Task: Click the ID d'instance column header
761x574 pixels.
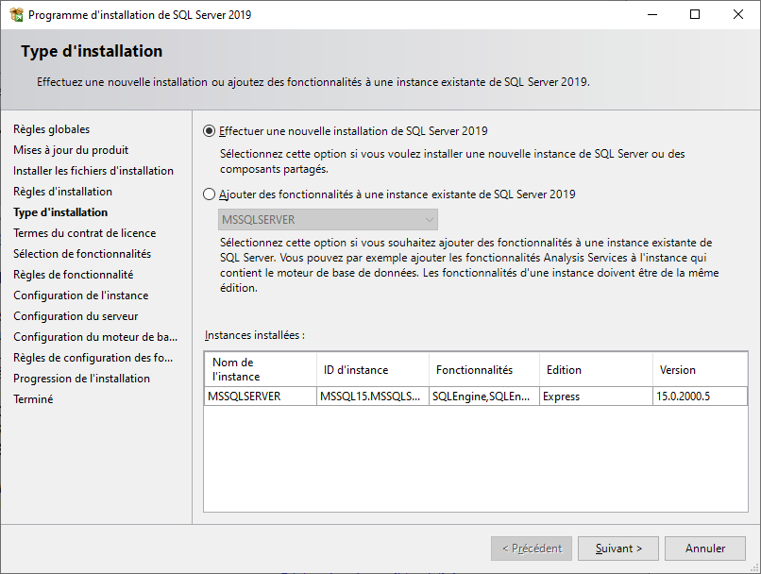Action: 373,370
